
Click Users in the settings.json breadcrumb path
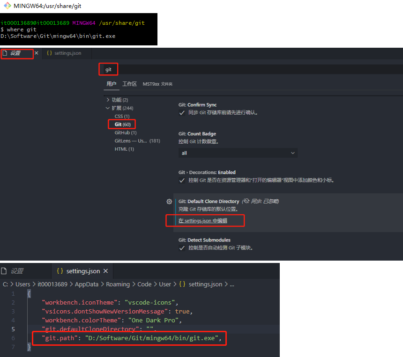tap(22, 284)
